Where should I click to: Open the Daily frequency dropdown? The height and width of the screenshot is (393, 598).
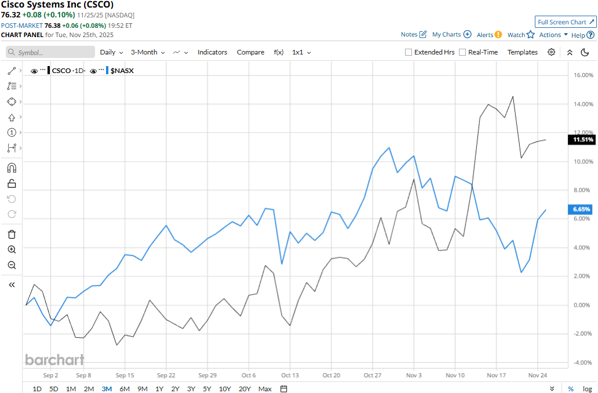point(111,52)
